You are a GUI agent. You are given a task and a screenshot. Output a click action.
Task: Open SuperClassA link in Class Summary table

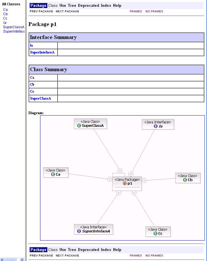tap(41, 99)
